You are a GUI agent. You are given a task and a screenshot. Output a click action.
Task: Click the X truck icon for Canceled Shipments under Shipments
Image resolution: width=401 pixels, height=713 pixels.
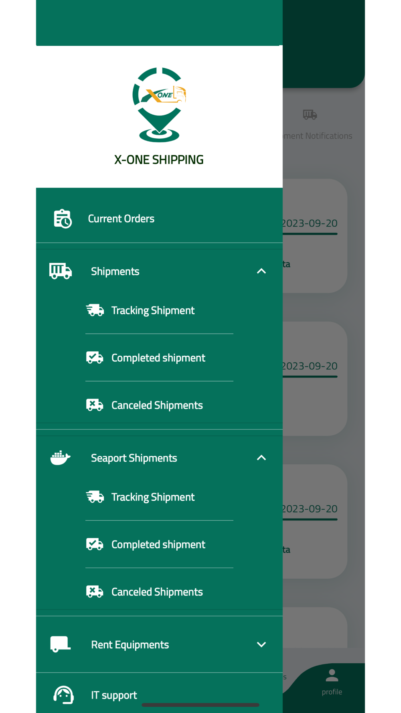(95, 405)
